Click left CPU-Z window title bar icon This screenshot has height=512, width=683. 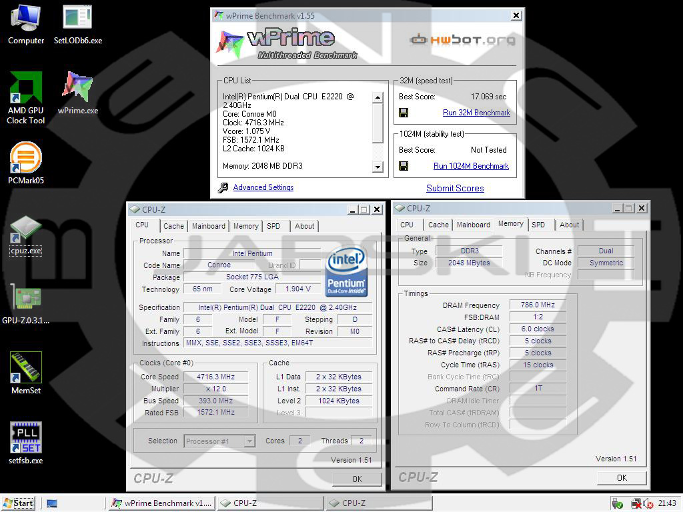coord(135,209)
